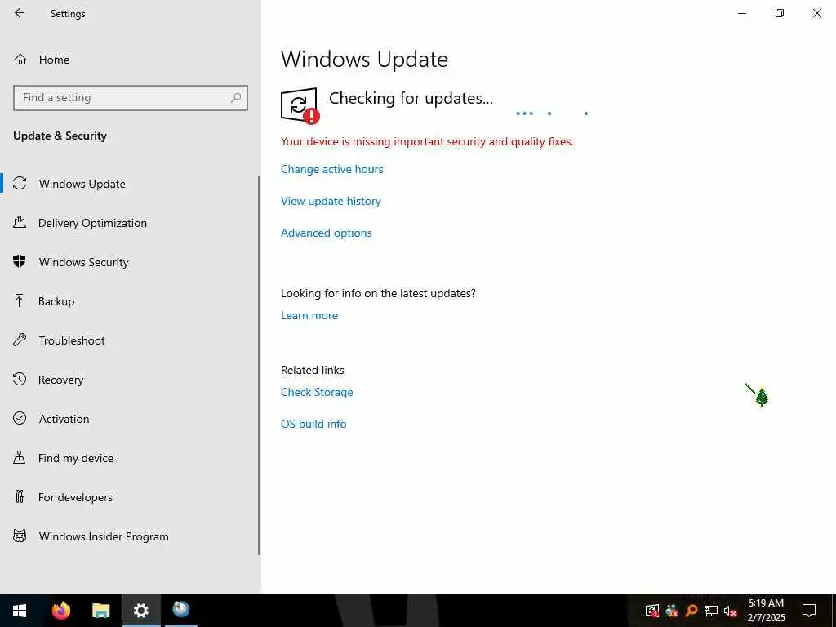Image resolution: width=836 pixels, height=627 pixels.
Task: Open Check Storage link
Action: (317, 392)
